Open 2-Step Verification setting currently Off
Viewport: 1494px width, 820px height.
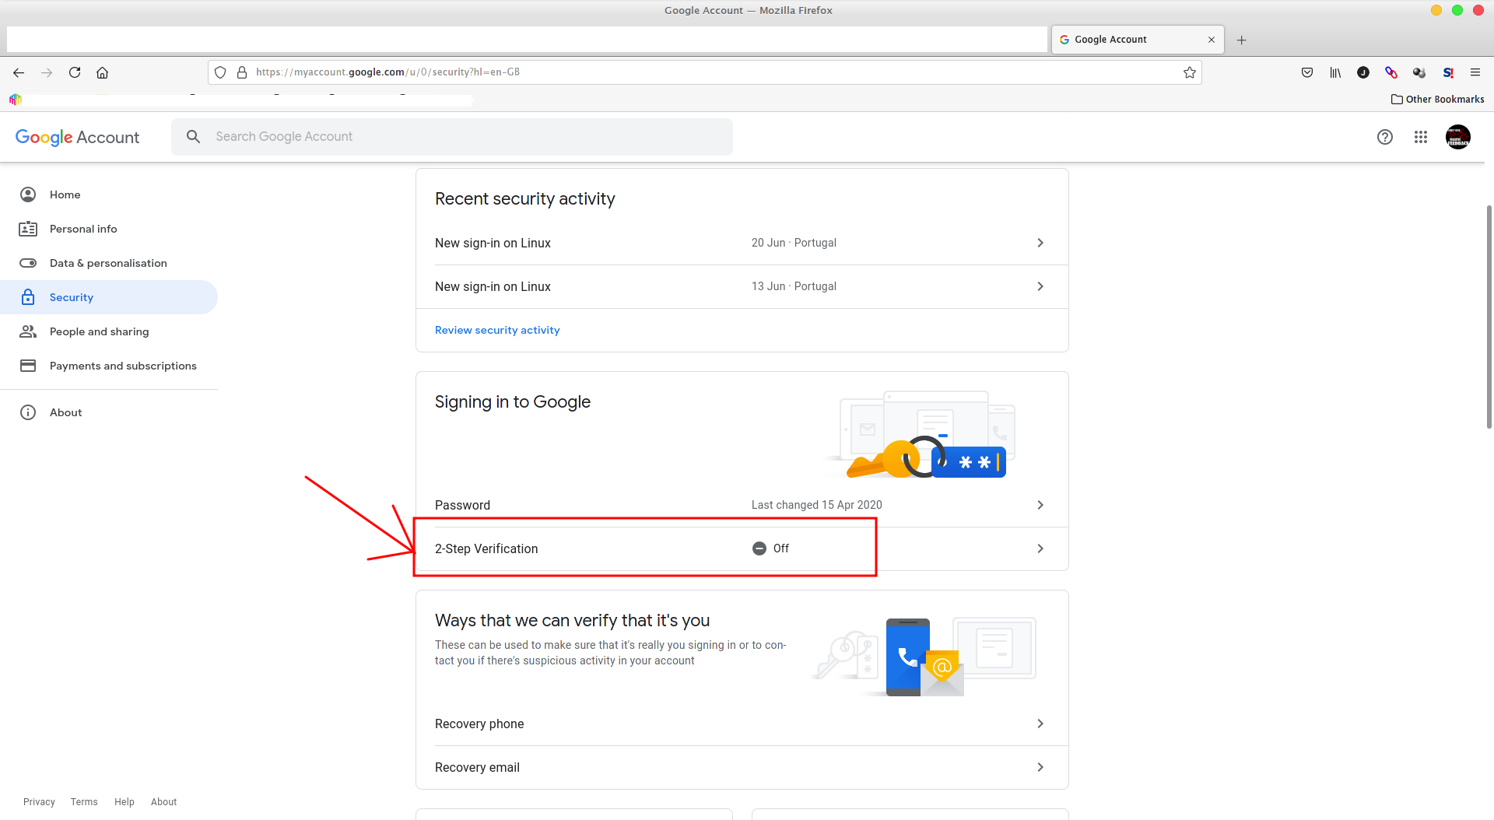739,548
